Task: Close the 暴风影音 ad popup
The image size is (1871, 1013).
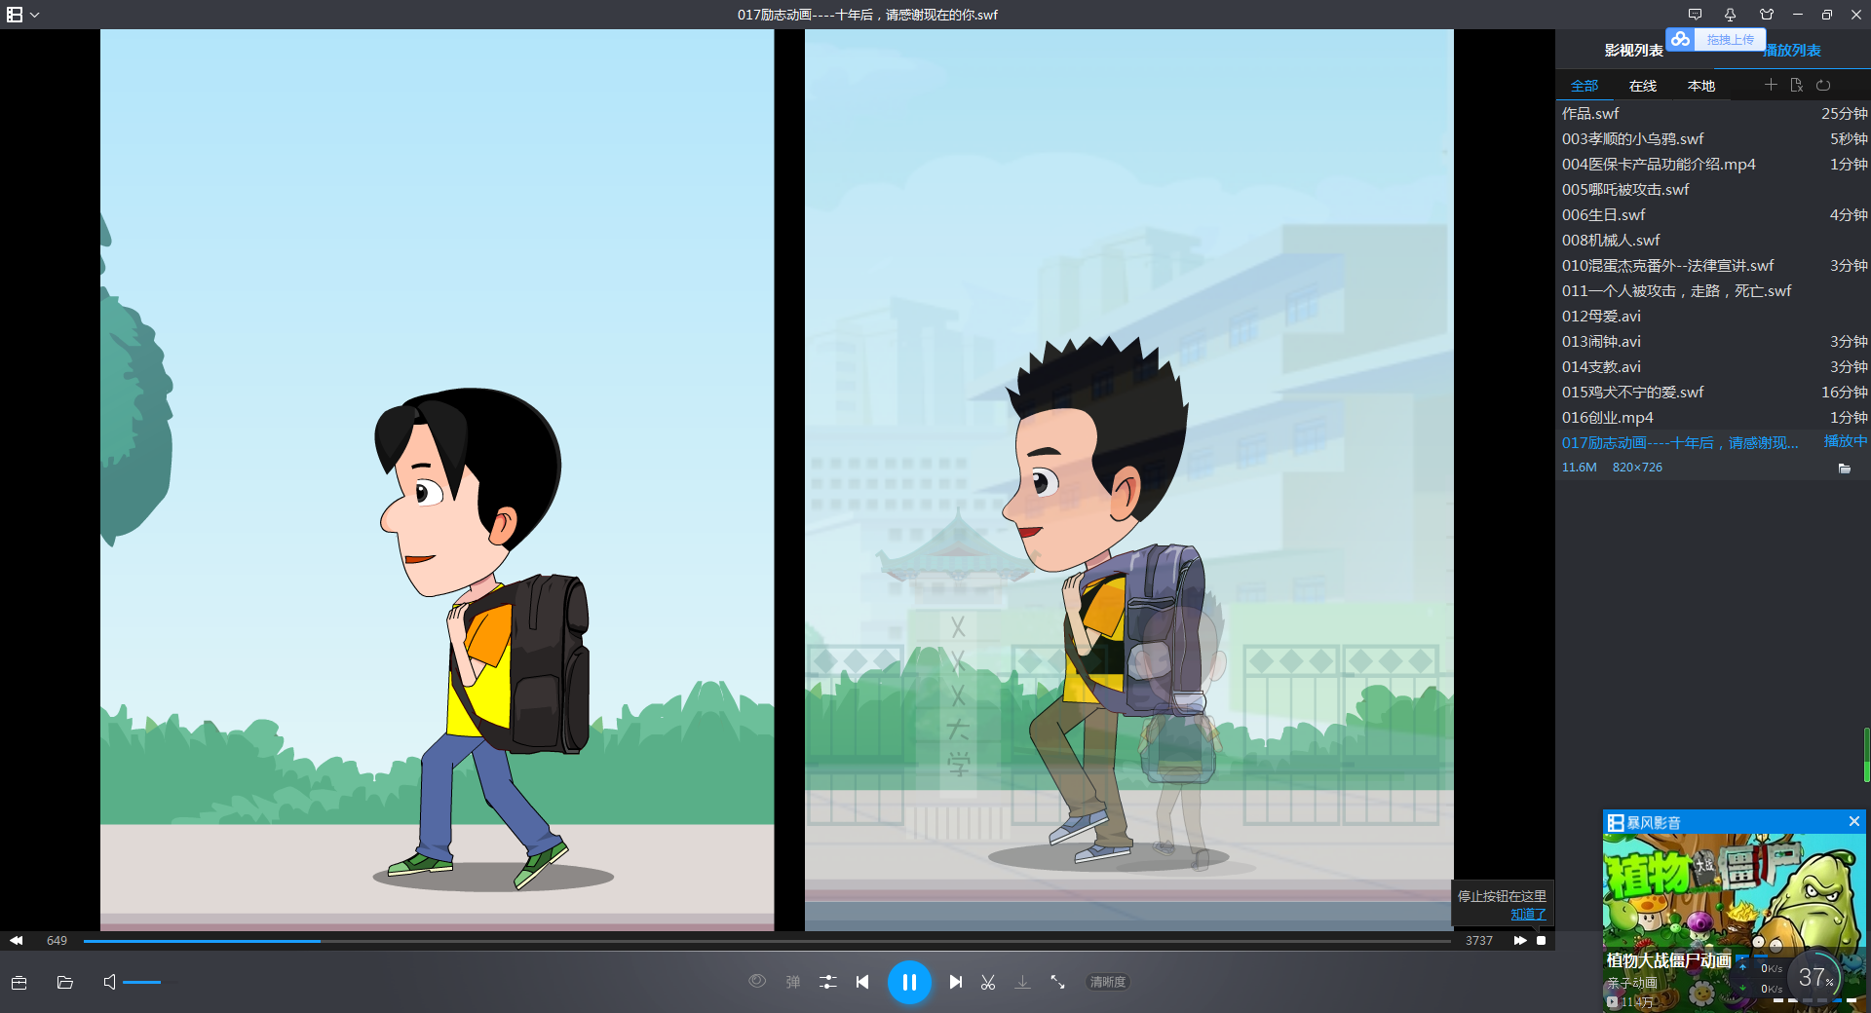Action: (x=1854, y=821)
